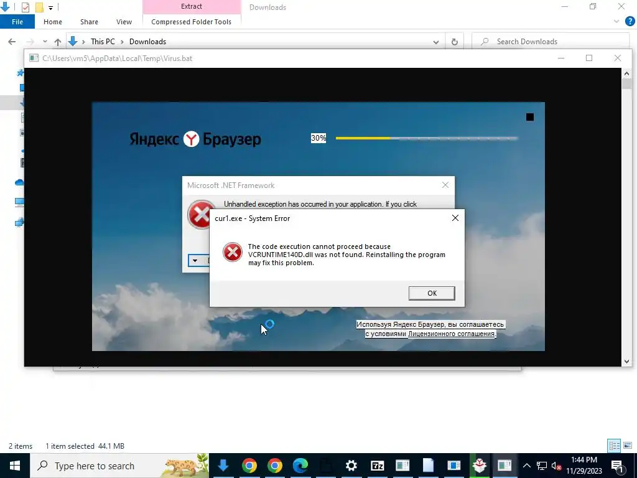Go up one folder level
637x478 pixels.
(x=58, y=42)
